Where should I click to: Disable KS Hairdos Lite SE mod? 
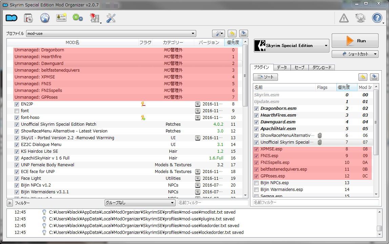[17, 151]
